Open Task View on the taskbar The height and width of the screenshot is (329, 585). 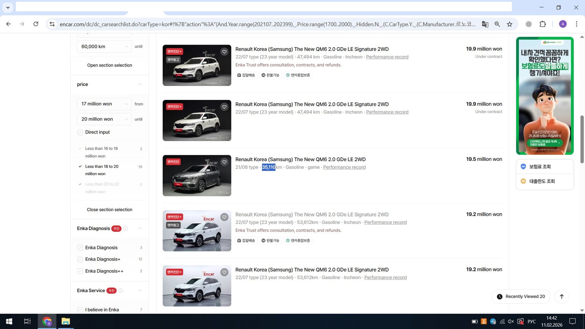pyautogui.click(x=27, y=321)
